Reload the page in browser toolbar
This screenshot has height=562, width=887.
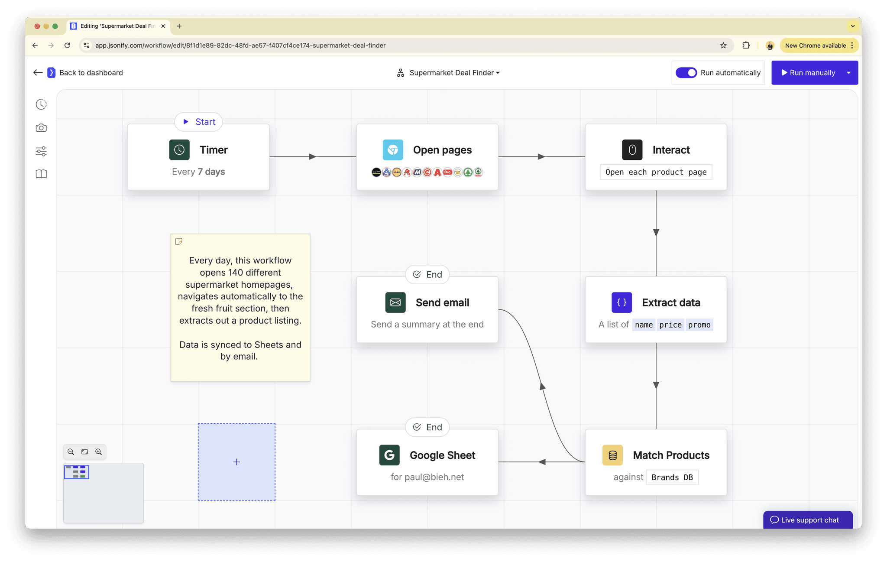[x=67, y=45]
